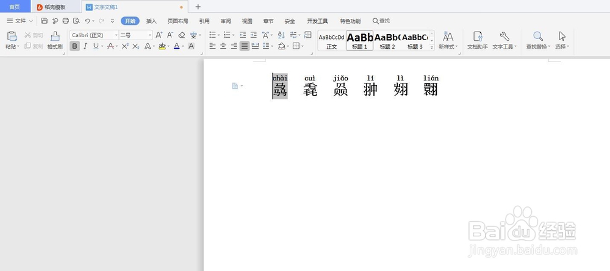610x271 pixels.
Task: Decrease font size with A- icon
Action: point(170,35)
